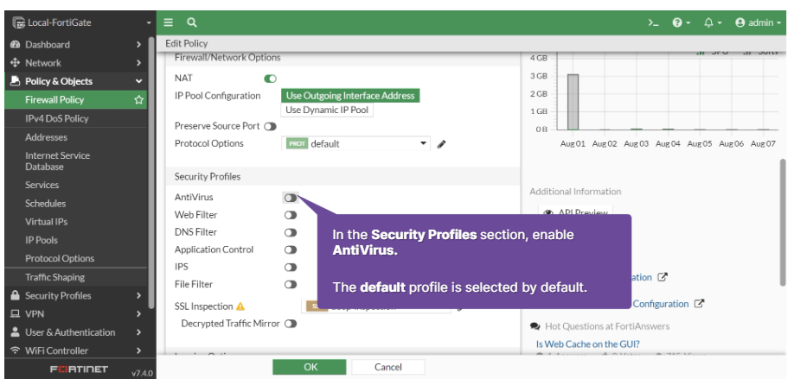Enable the IPS toggle
Screen dimensions: 794x385
[x=290, y=267]
